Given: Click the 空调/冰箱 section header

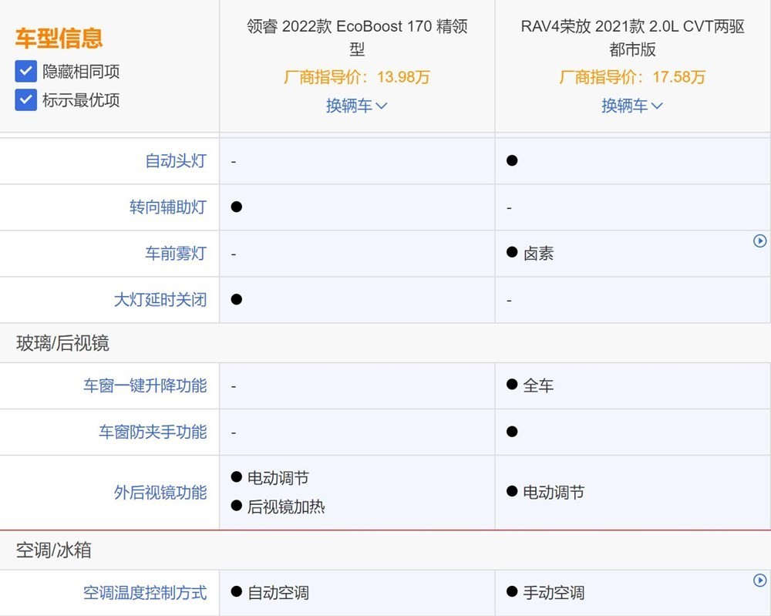Looking at the screenshot, I should click(x=54, y=550).
